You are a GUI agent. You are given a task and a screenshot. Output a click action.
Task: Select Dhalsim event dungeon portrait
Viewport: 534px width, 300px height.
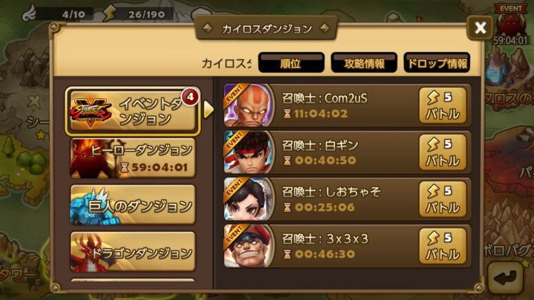pos(249,106)
